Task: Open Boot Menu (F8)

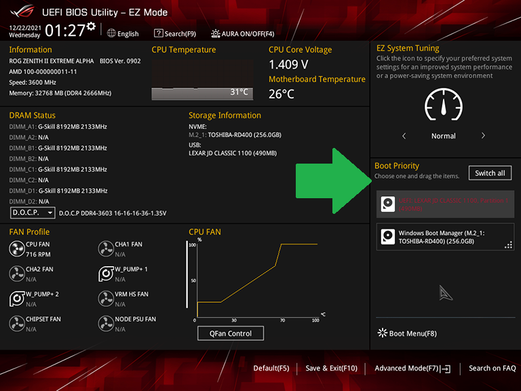Action: [x=407, y=333]
